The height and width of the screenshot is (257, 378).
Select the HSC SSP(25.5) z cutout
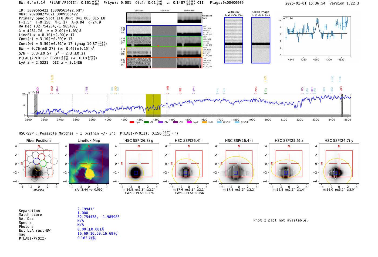289,163
